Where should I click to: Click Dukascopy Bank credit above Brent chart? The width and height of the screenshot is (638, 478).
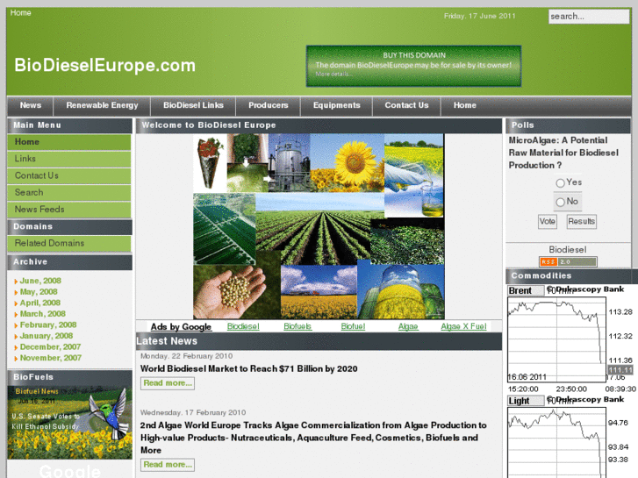tap(585, 289)
